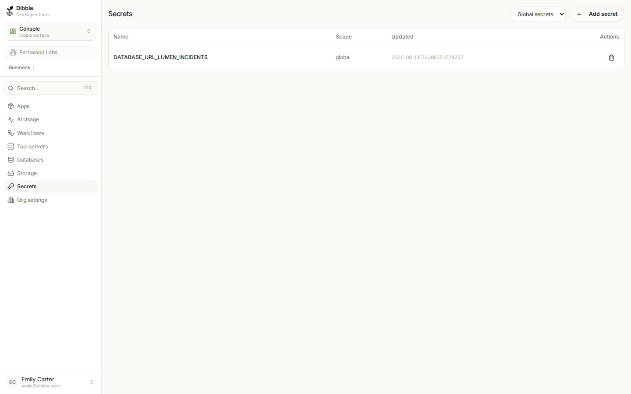The width and height of the screenshot is (631, 394).
Task: Click the Actions column header
Action: (609, 37)
